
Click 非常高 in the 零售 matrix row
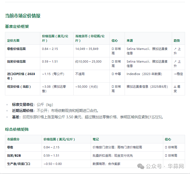point(171,147)
